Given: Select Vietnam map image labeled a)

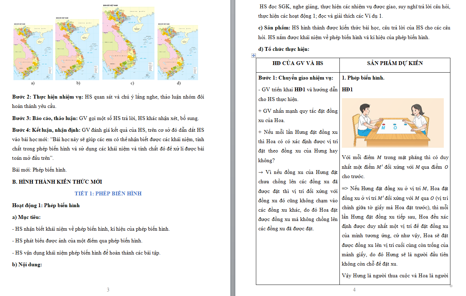Looking at the screenshot, I should tap(33, 52).
